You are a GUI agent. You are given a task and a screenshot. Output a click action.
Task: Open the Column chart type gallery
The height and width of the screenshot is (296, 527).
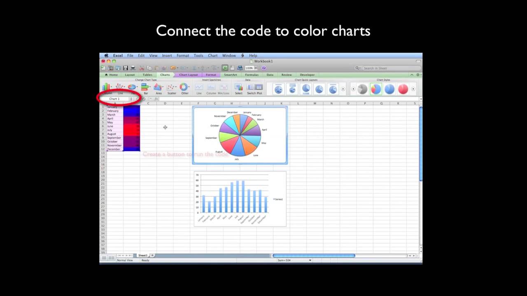[x=107, y=88]
